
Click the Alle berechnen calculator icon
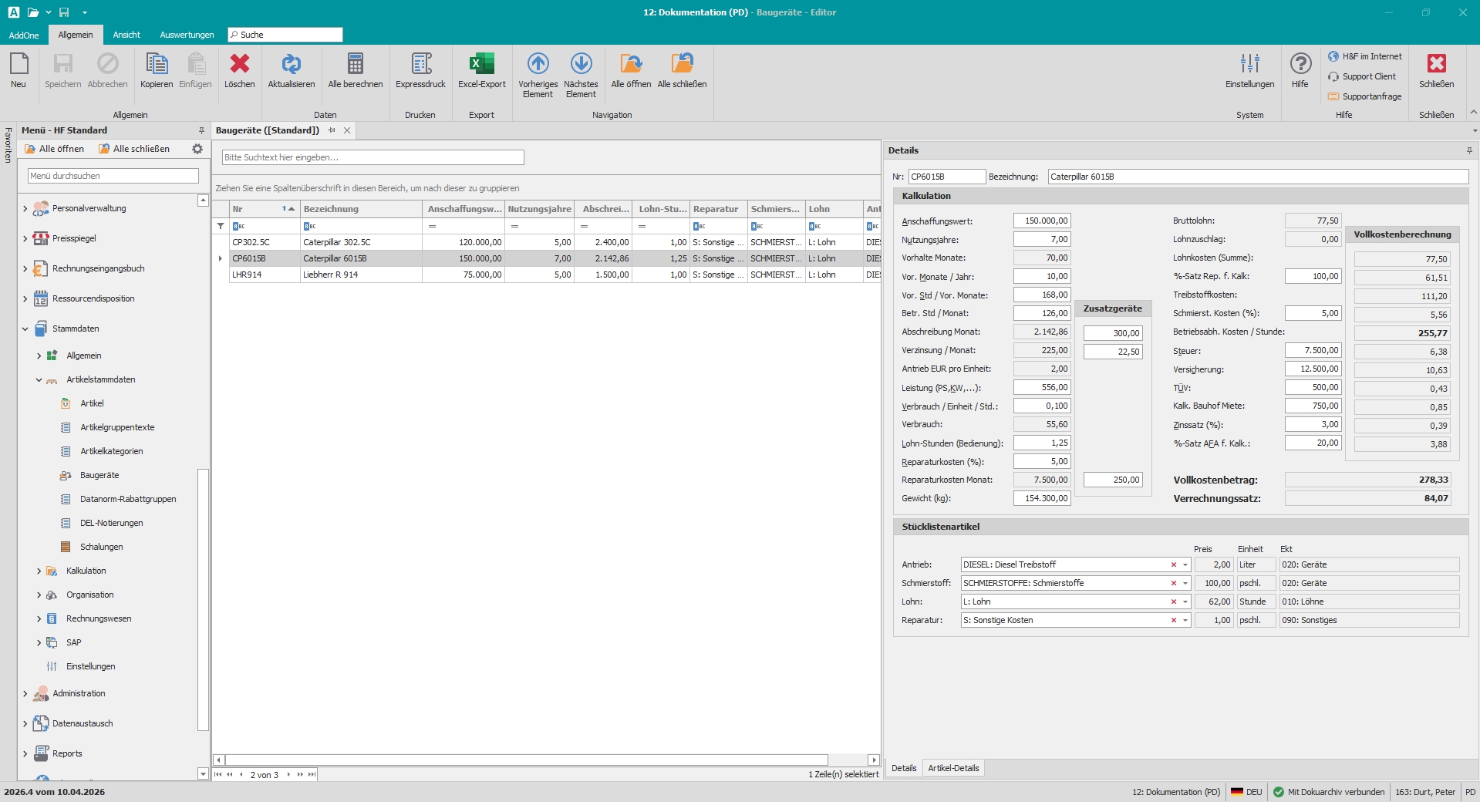pyautogui.click(x=355, y=64)
